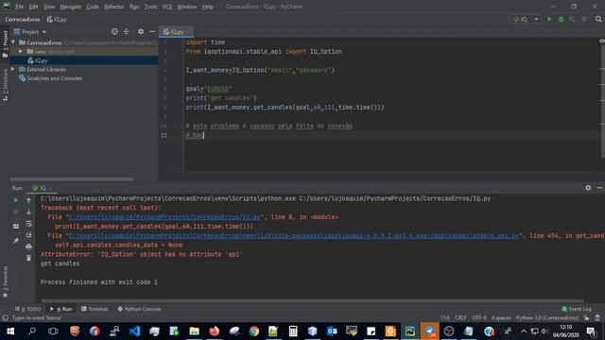Open run configuration IQ dropdown

526,19
